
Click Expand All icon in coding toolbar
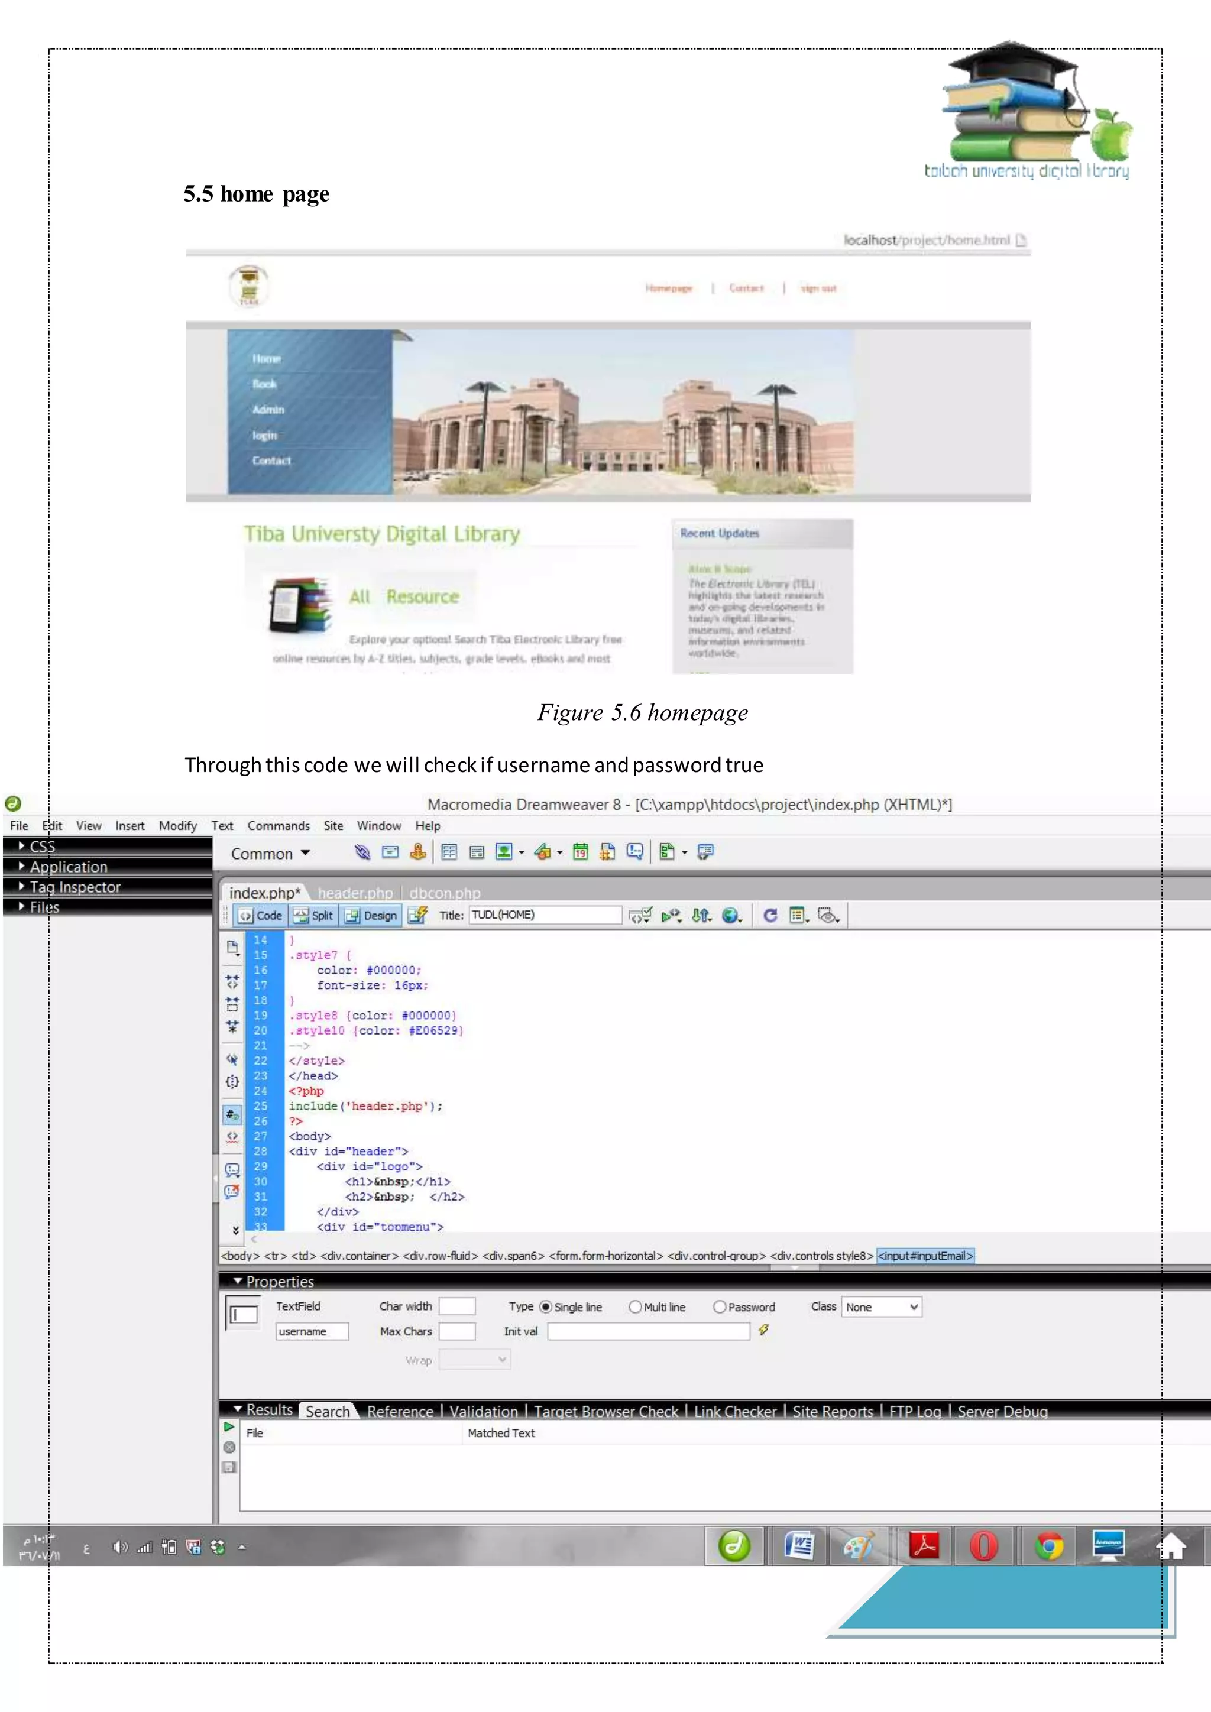pos(232,1026)
